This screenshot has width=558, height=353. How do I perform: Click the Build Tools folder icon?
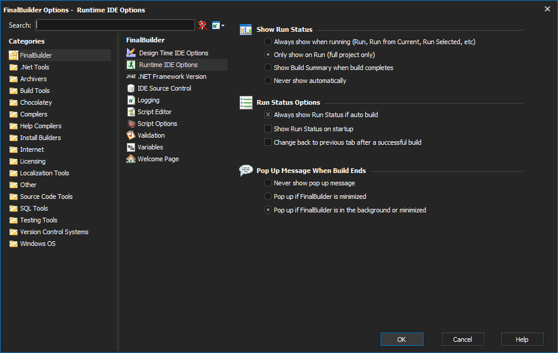[x=14, y=91]
